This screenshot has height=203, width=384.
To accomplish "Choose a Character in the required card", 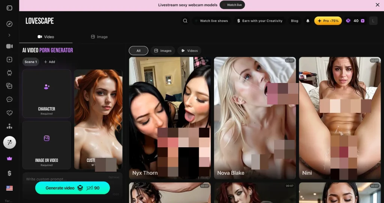I will click(x=46, y=93).
